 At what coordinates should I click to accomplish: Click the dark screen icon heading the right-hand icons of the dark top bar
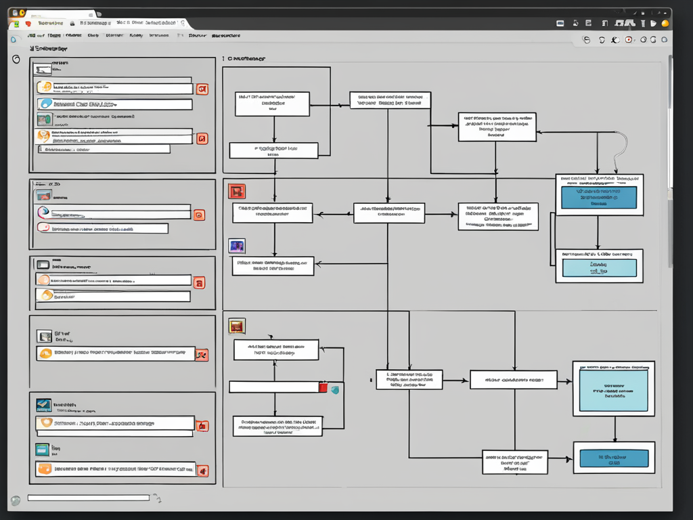560,24
